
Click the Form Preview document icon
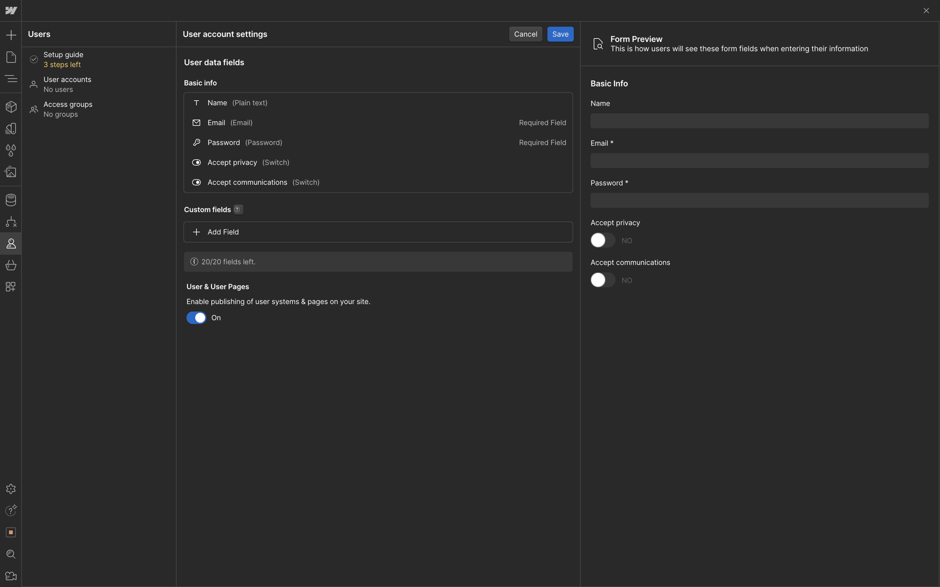(x=598, y=44)
